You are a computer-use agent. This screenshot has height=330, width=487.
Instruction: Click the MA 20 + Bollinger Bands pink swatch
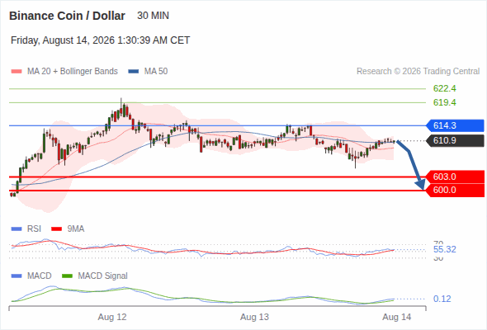(17, 72)
